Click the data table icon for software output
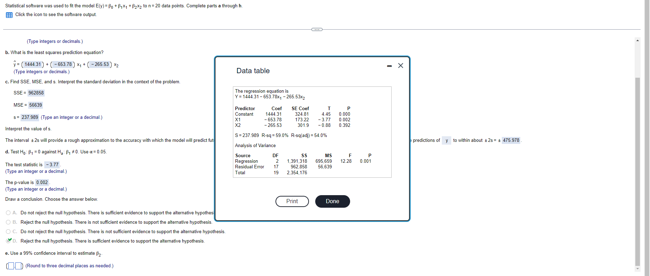 pos(9,15)
